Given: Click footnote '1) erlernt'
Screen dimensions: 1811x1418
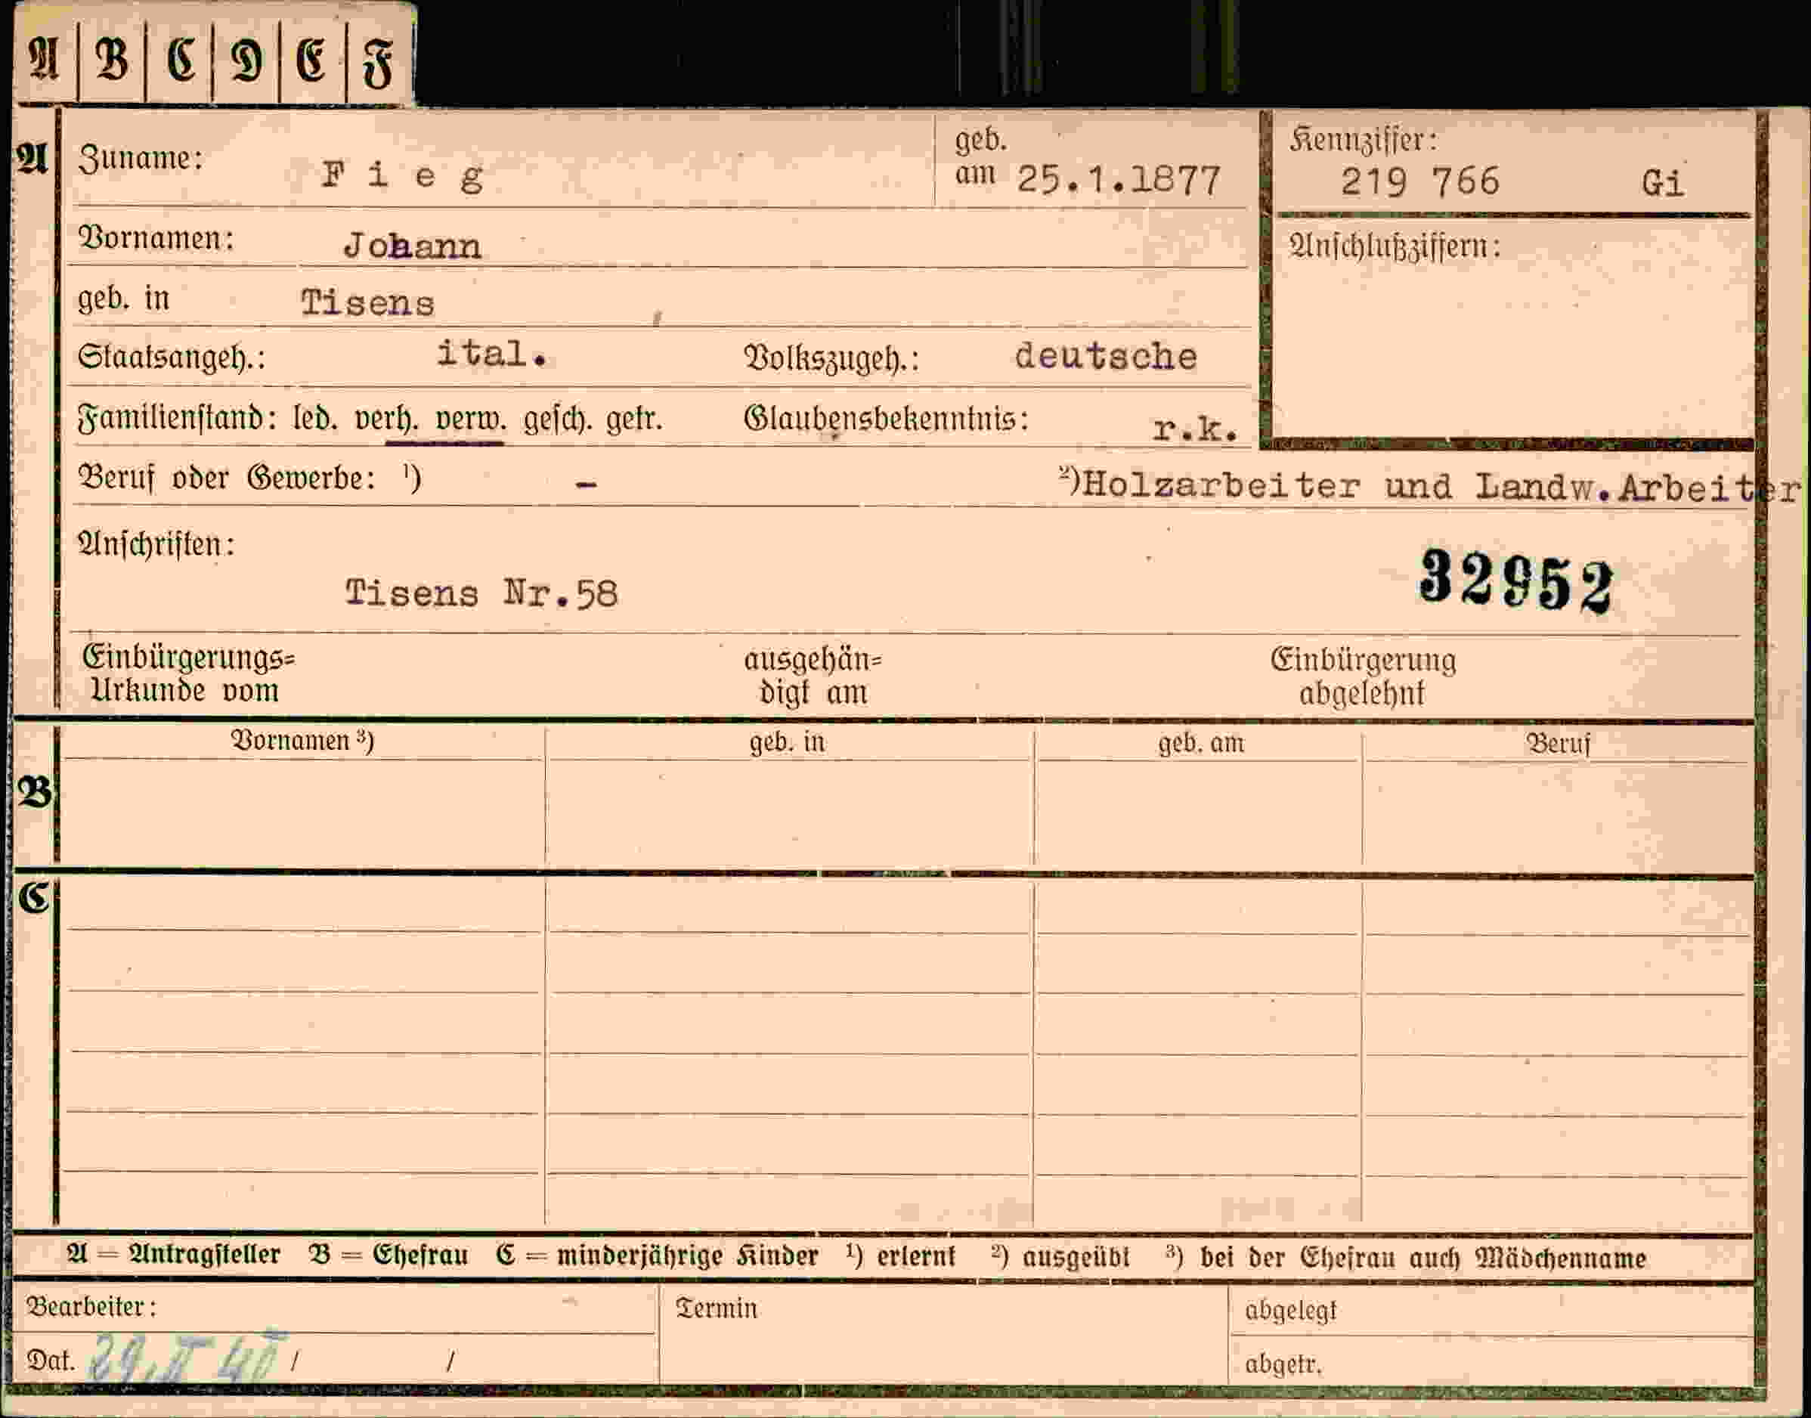Looking at the screenshot, I should [902, 1256].
